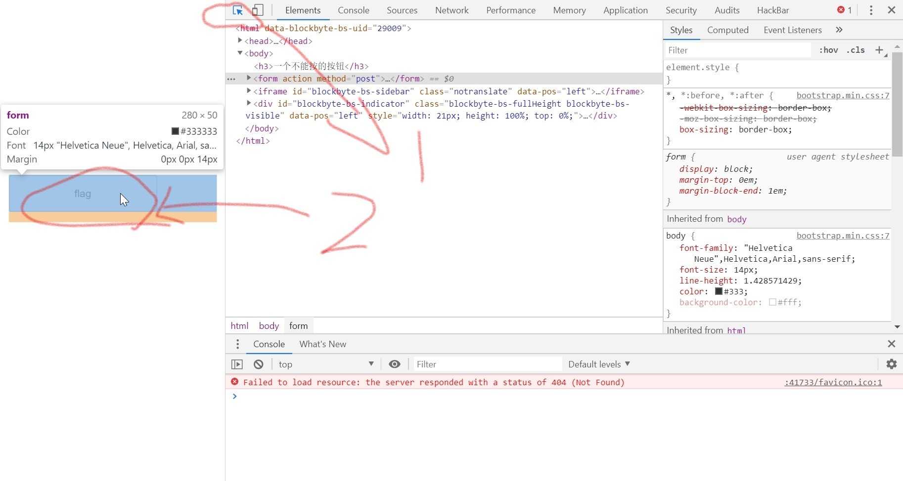Screen dimensions: 903x481
Task: Click the disabled flag button on the page
Action: pyautogui.click(x=83, y=194)
